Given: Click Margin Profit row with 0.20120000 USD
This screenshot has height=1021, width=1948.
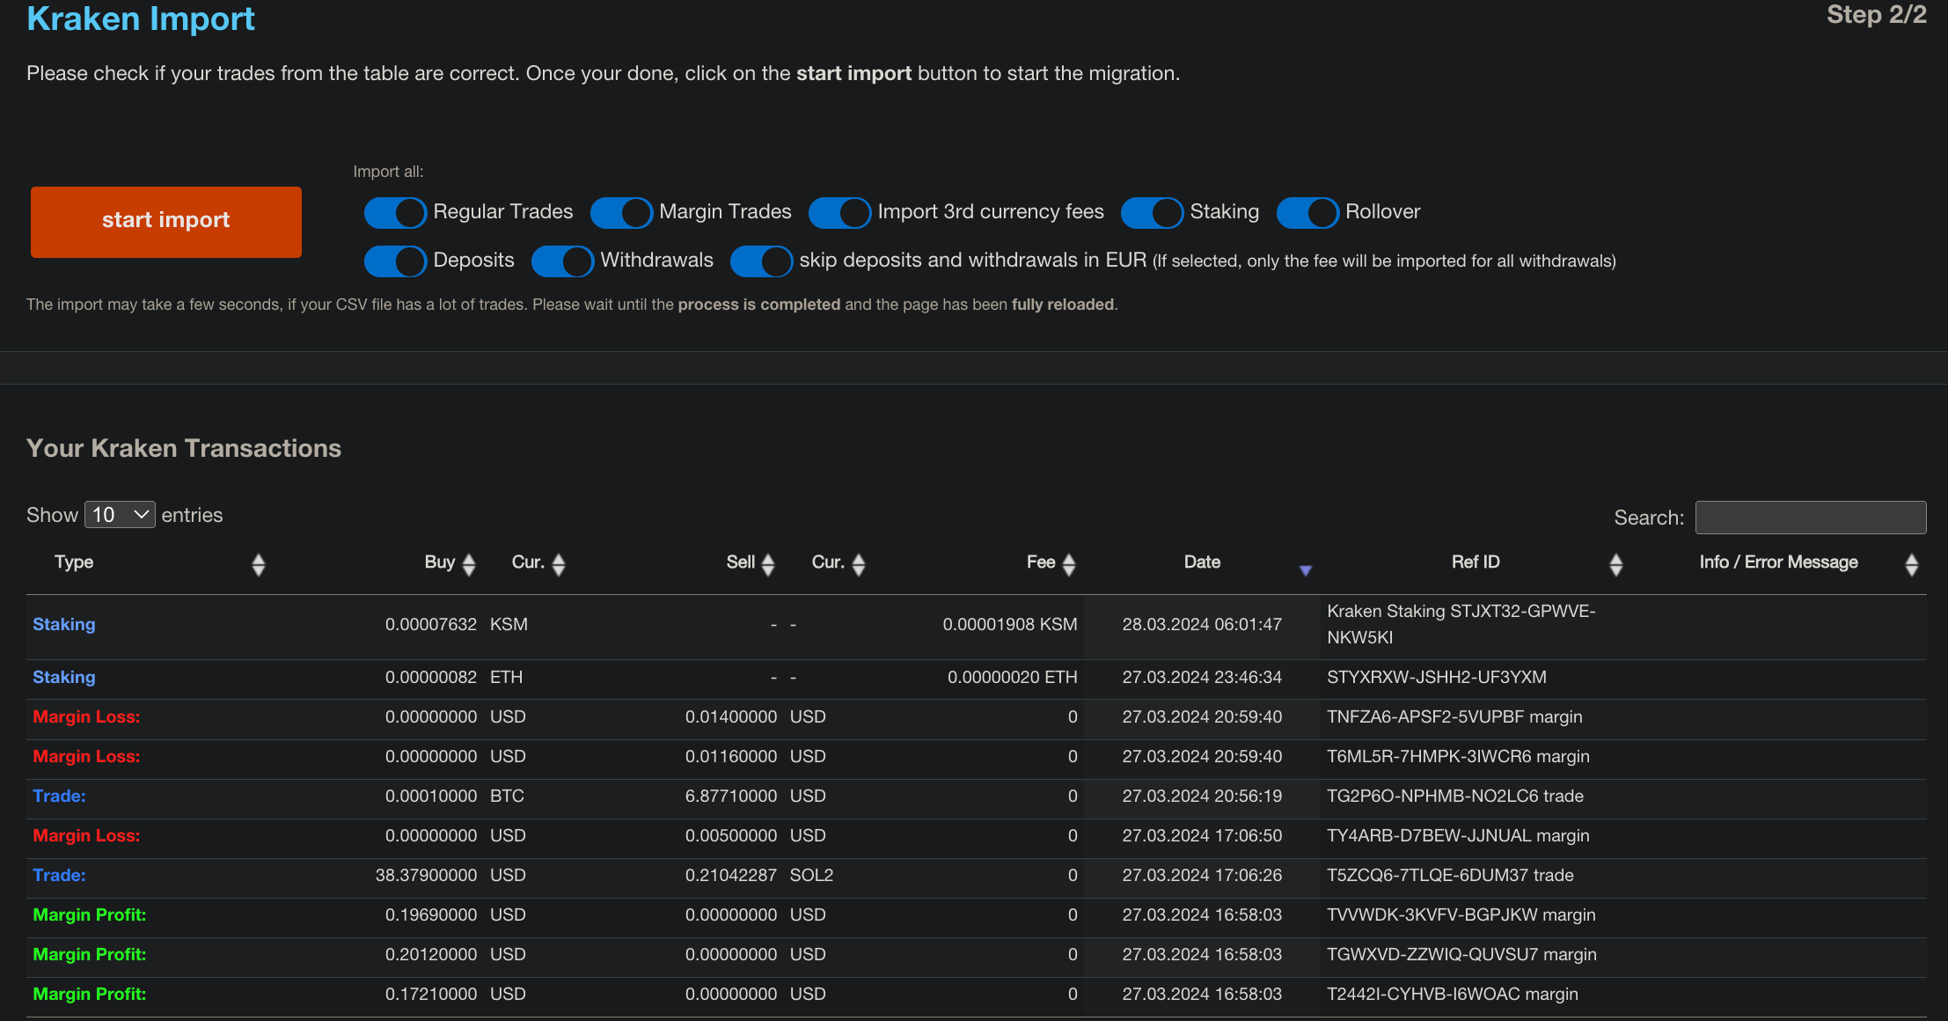Looking at the screenshot, I should click(976, 956).
